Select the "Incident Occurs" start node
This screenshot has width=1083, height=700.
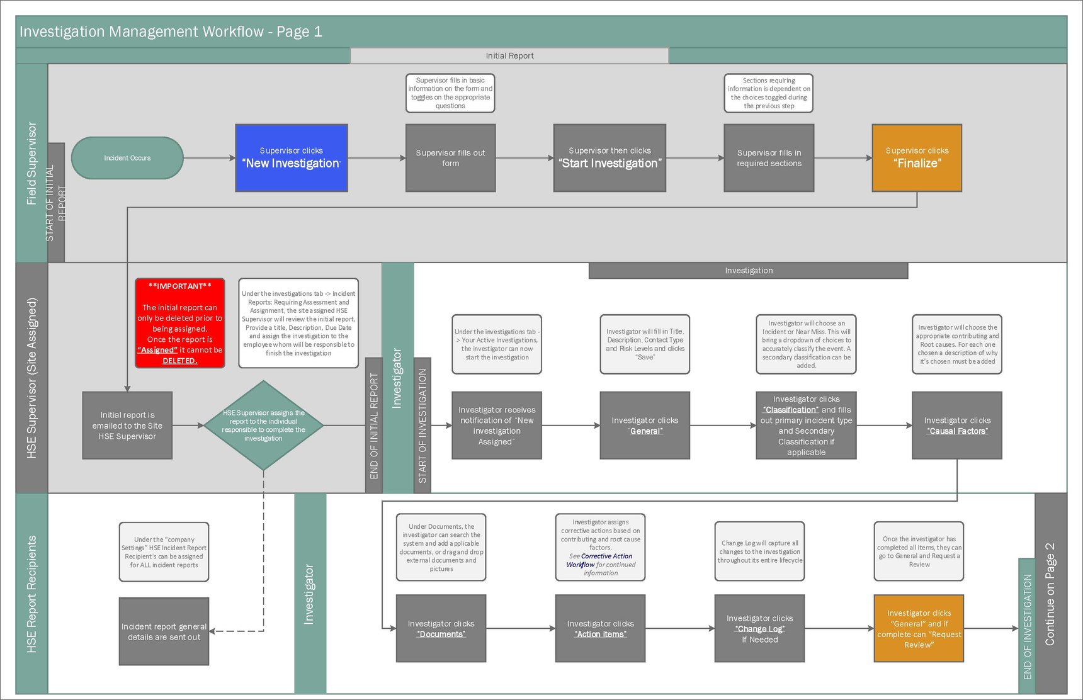click(127, 157)
